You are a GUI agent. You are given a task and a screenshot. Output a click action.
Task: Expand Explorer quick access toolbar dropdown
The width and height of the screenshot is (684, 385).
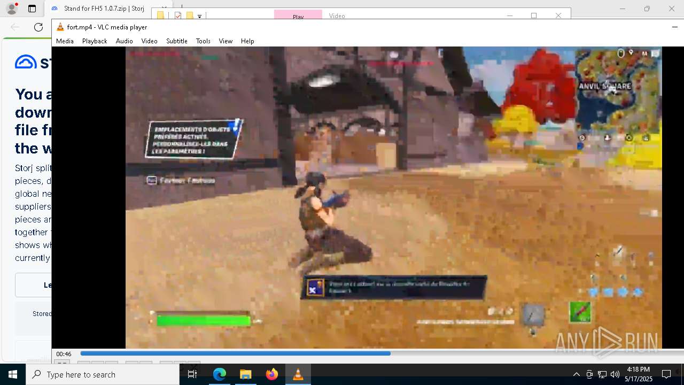(x=199, y=16)
